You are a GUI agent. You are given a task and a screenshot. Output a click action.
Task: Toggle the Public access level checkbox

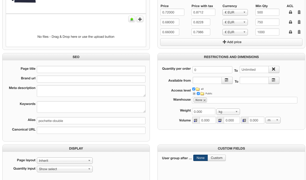[x=198, y=94]
